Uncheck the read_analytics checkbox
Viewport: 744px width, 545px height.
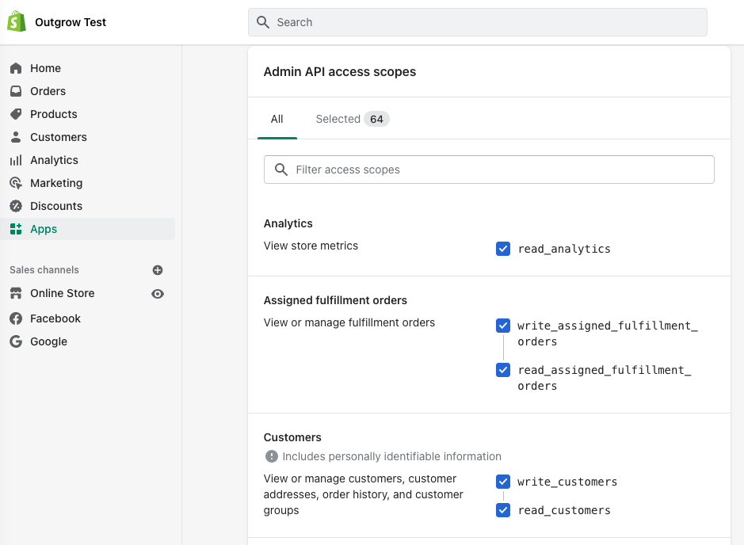[503, 249]
